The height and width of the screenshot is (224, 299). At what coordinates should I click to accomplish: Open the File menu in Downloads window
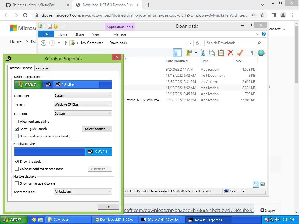click(46, 34)
